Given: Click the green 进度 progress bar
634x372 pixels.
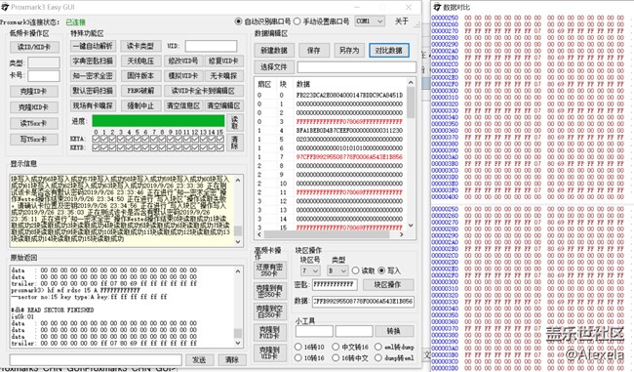Looking at the screenshot, I should [158, 121].
